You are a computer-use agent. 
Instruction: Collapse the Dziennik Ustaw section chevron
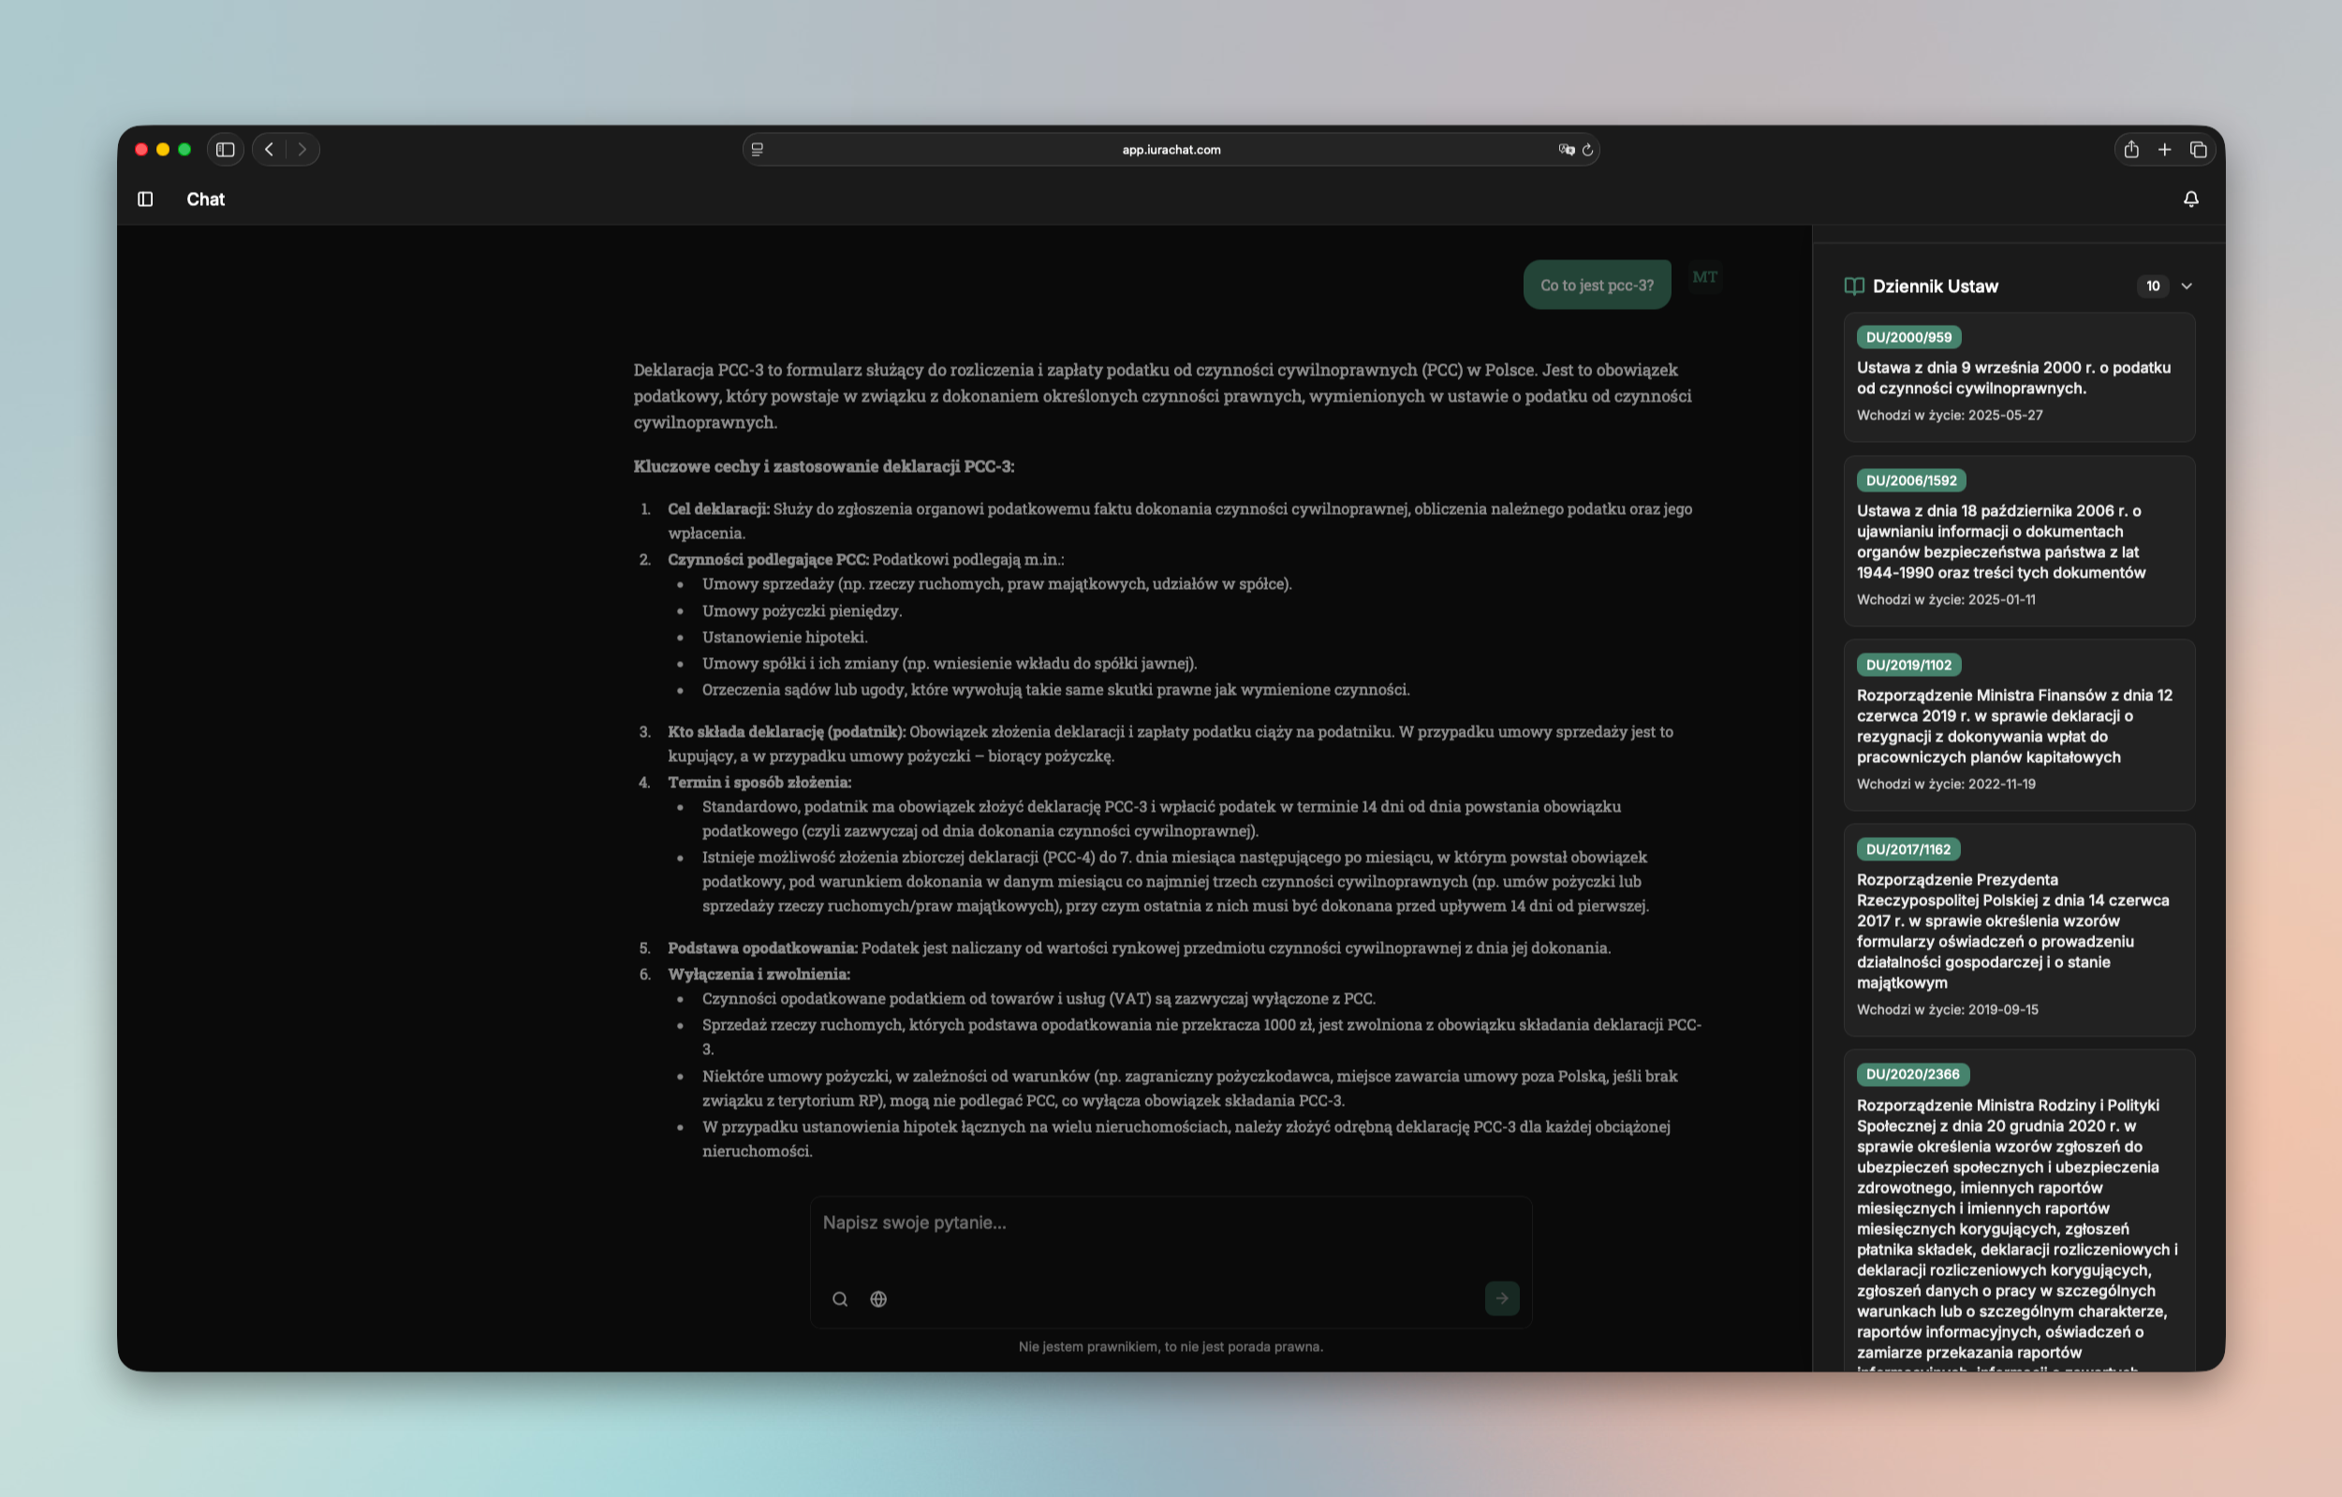tap(2187, 286)
